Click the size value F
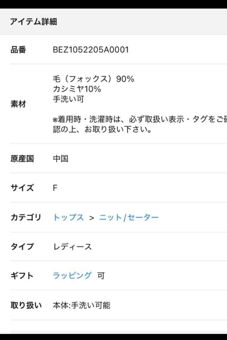 tap(55, 188)
